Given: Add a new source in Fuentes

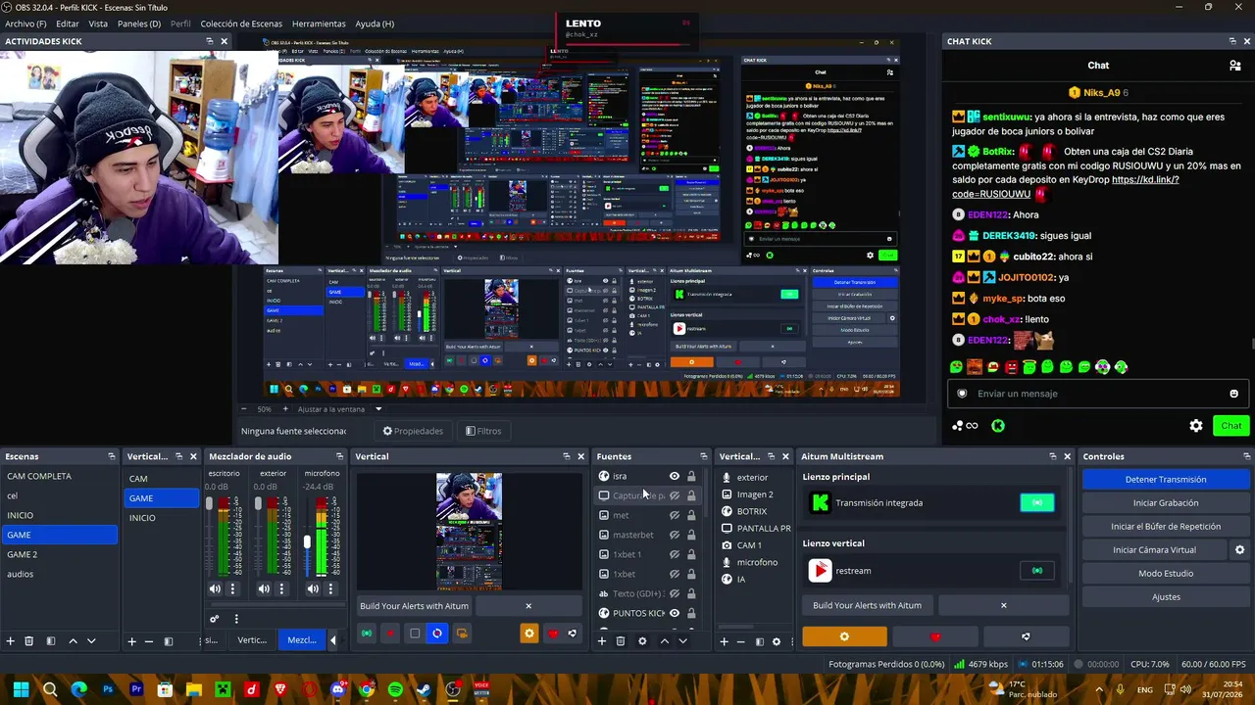Looking at the screenshot, I should pos(603,641).
